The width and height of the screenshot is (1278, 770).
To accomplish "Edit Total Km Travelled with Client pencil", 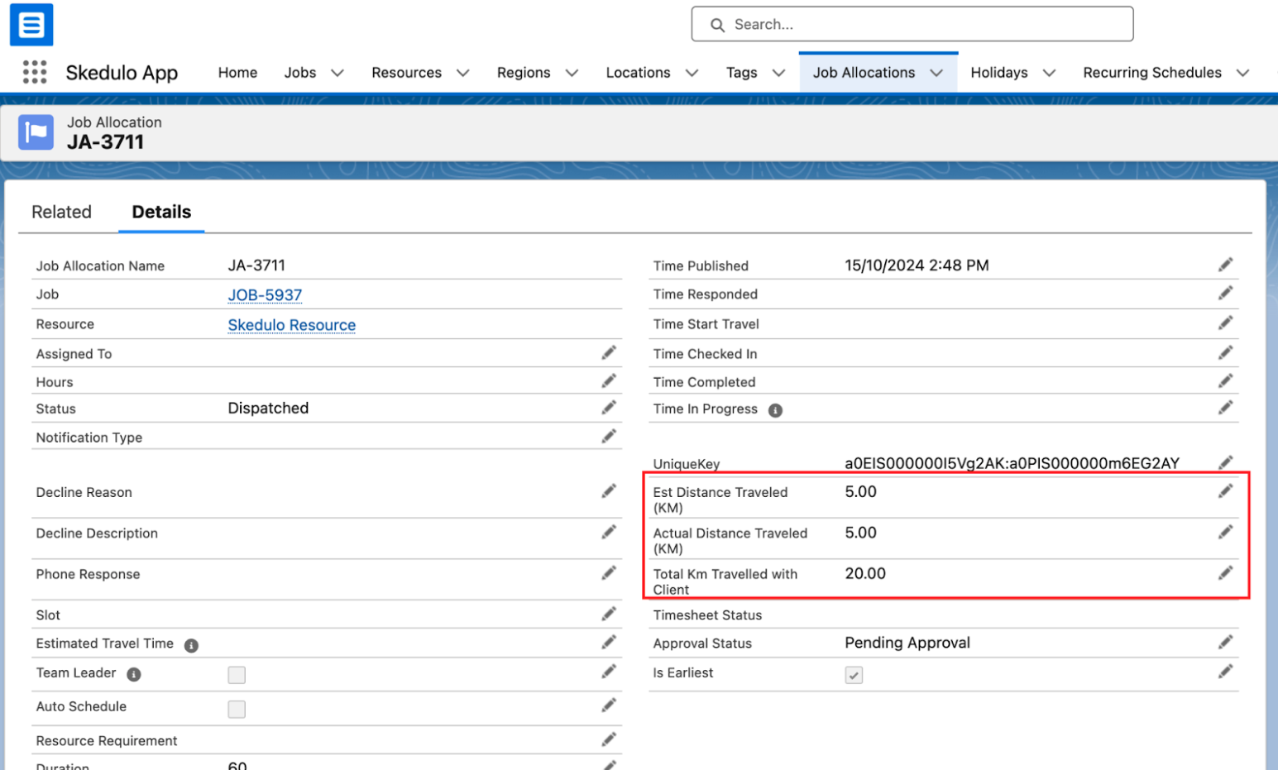I will click(x=1226, y=573).
